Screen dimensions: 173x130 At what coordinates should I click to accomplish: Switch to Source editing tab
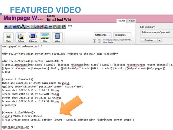122,21
